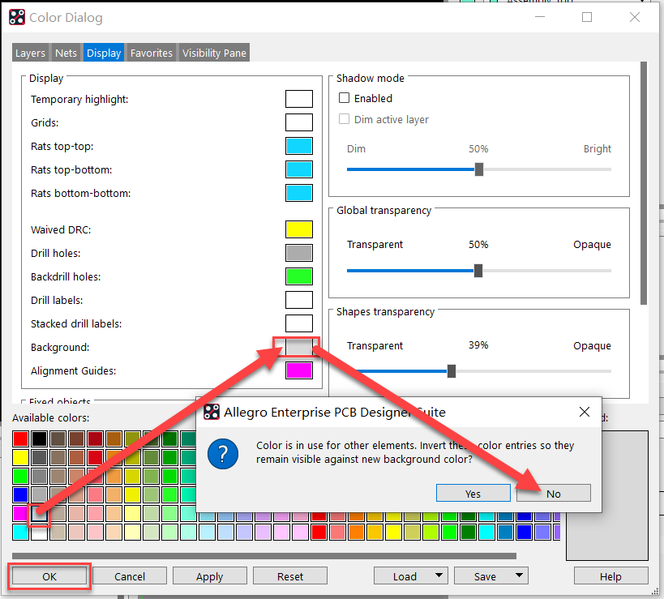Select the Backdrill holes green swatch
This screenshot has height=599, width=664.
[299, 276]
